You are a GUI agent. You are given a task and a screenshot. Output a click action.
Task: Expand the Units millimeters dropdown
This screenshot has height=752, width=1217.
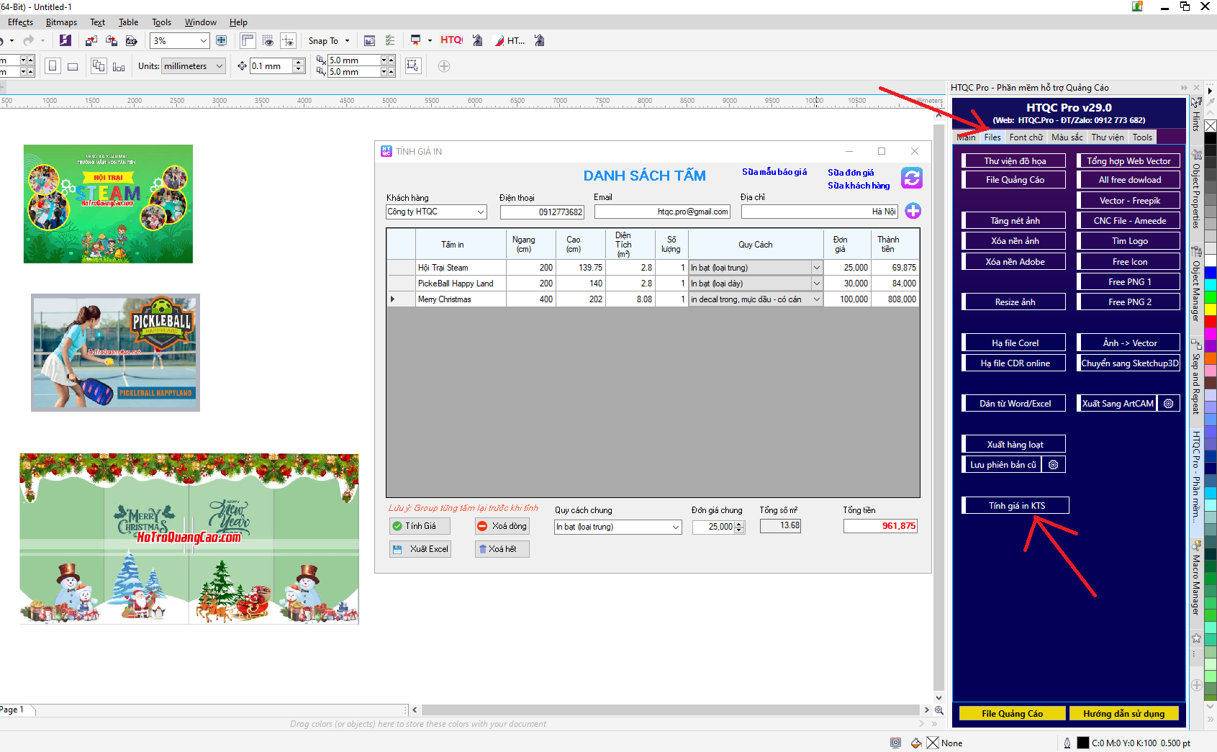[x=220, y=66]
